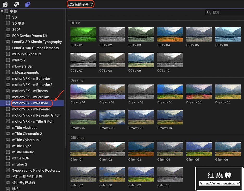
Task: Click the T icon beside mTuber 2
Action: [8, 164]
